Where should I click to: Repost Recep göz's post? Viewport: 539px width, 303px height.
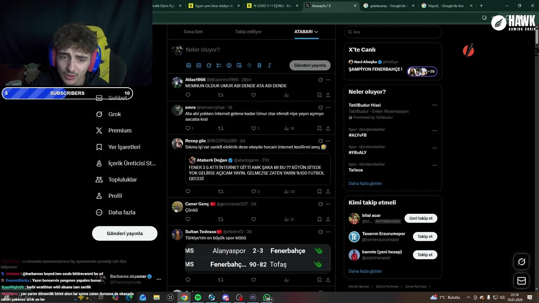tap(221, 191)
